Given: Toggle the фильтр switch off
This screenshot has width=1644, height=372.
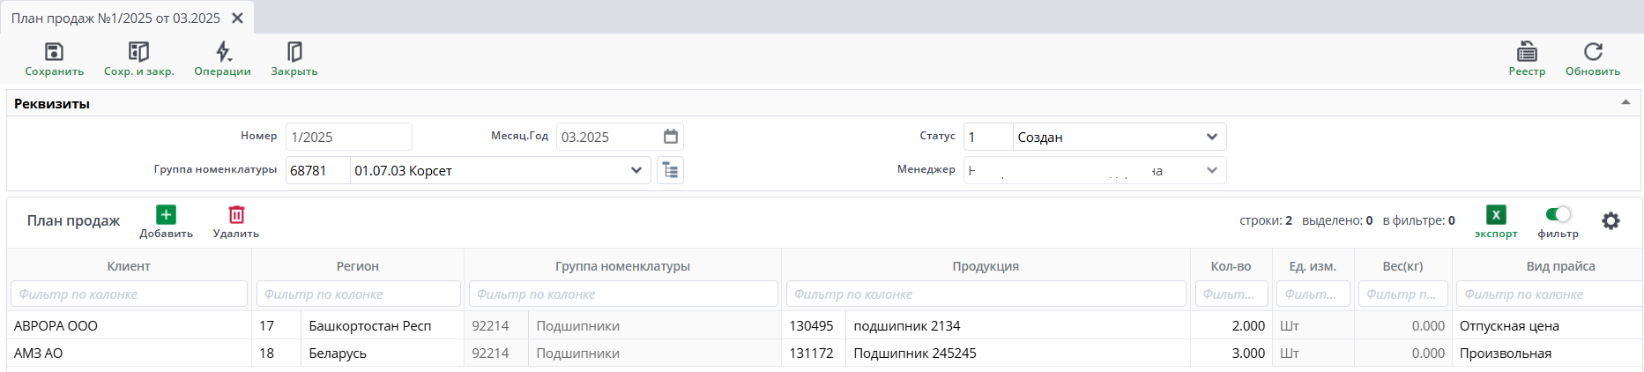Looking at the screenshot, I should point(1558,214).
